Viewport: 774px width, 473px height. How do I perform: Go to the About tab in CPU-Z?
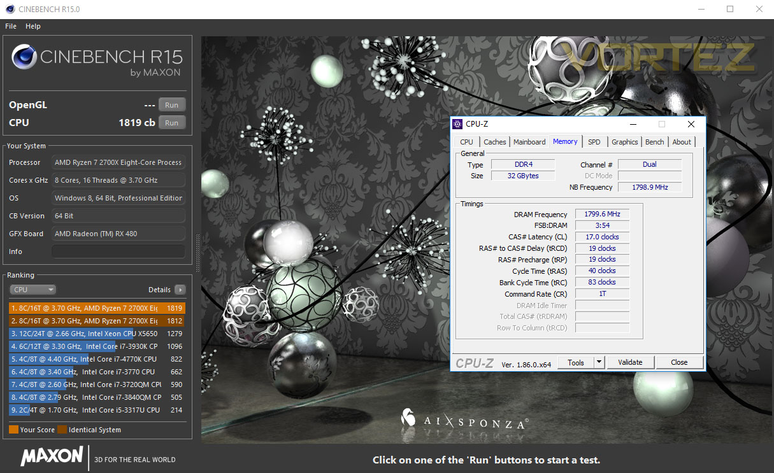[682, 142]
